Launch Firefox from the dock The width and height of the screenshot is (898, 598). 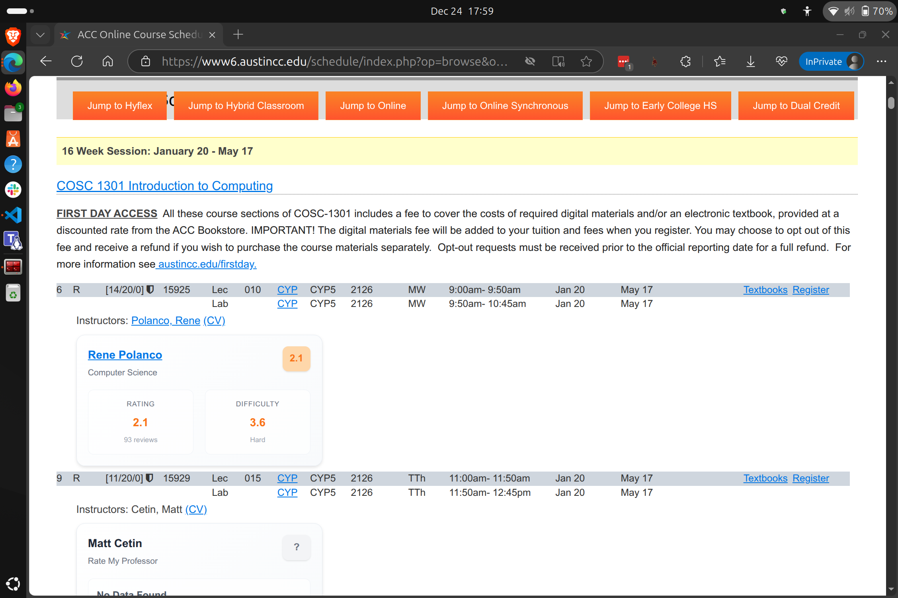click(13, 87)
